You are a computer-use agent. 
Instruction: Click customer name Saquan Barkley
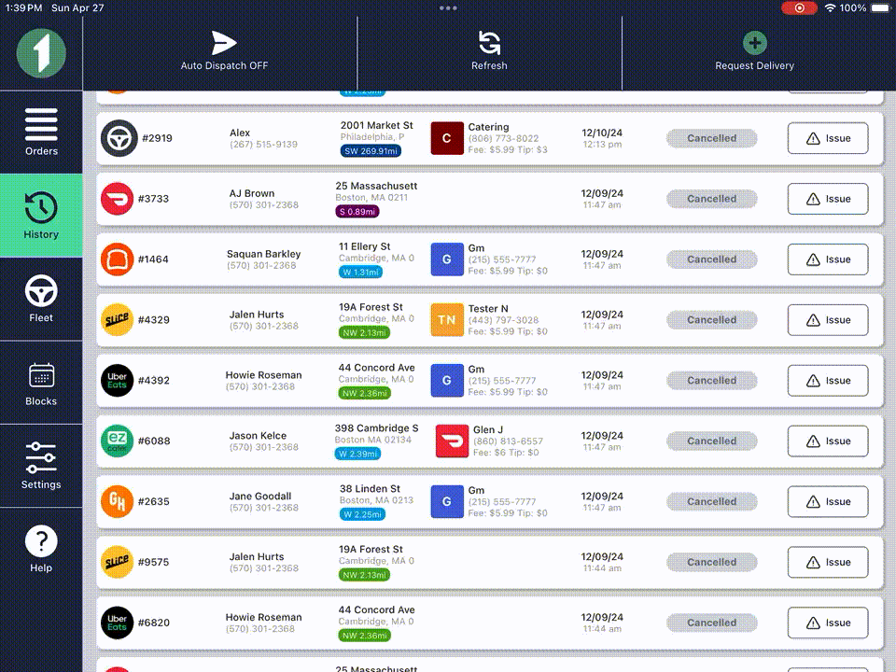tap(263, 254)
